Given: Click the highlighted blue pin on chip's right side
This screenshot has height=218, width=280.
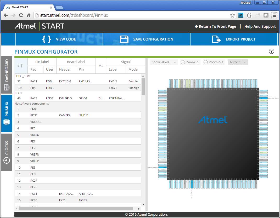Looking at the screenshot, I should click(264, 98).
